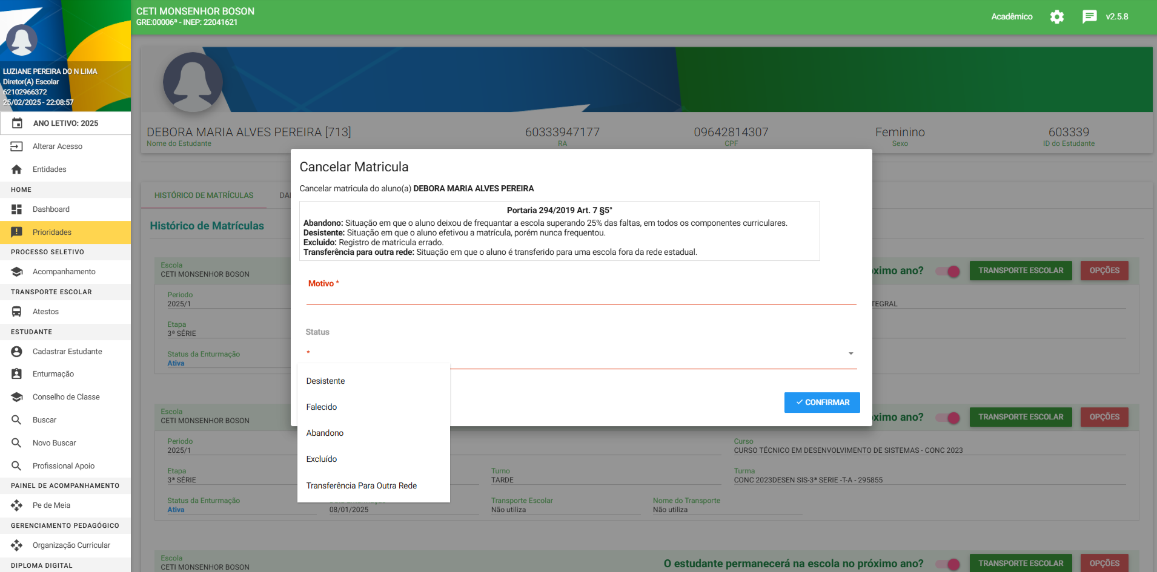This screenshot has width=1157, height=572.
Task: Toggle second enrollment next-year switch
Action: point(948,418)
